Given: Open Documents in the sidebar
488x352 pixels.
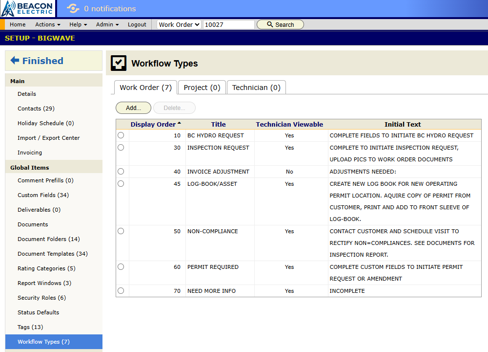Looking at the screenshot, I should (33, 224).
